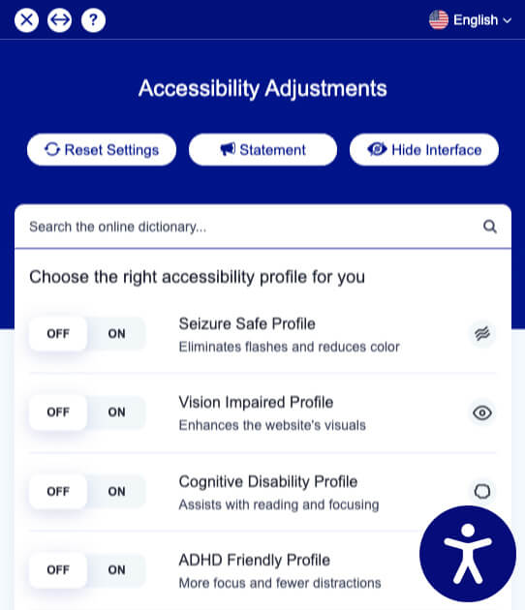Set Seizure Safe Profile to OFF
This screenshot has width=525, height=610.
tap(58, 334)
